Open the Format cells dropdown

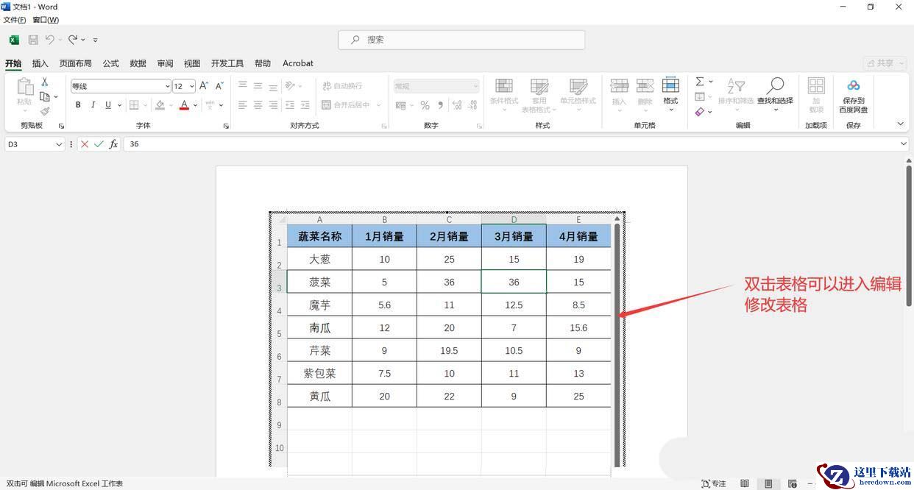670,94
